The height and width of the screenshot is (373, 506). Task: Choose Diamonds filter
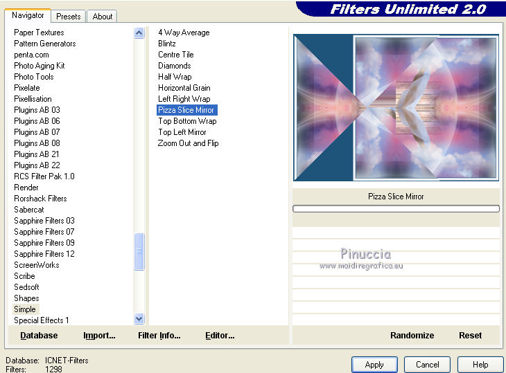click(x=174, y=66)
